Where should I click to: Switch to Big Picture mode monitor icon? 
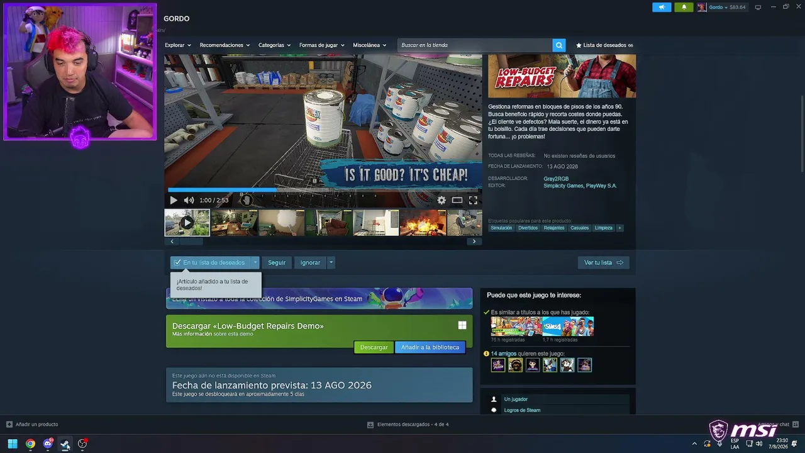(758, 7)
